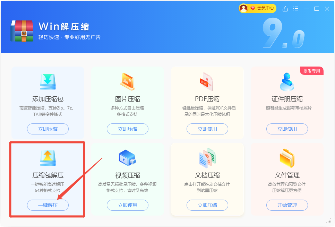Click the thumbs-up like icon
335x227 pixels.
point(285,9)
